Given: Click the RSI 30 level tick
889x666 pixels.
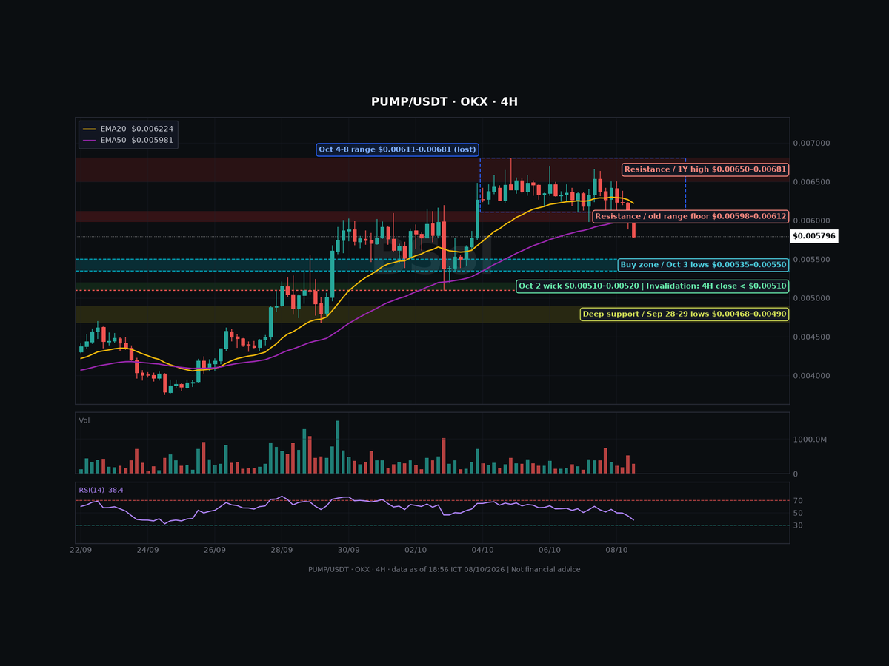Looking at the screenshot, I should [x=799, y=525].
